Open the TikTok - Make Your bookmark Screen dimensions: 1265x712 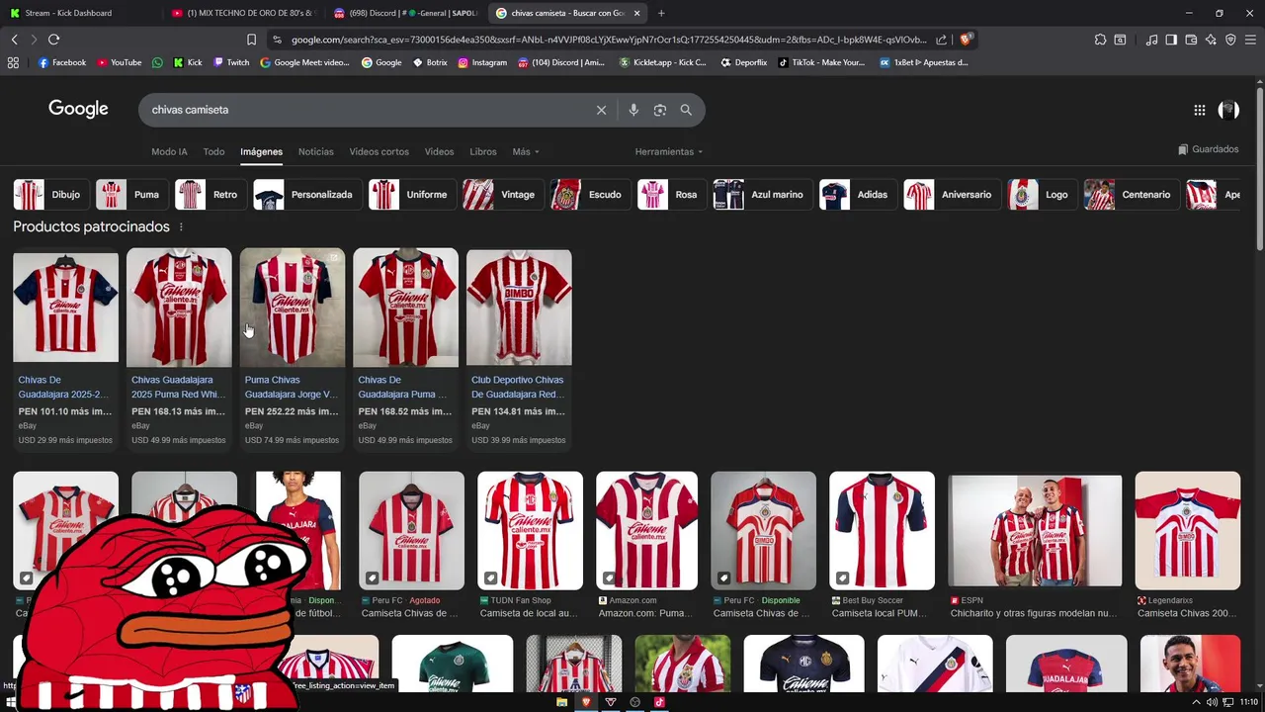pos(821,62)
